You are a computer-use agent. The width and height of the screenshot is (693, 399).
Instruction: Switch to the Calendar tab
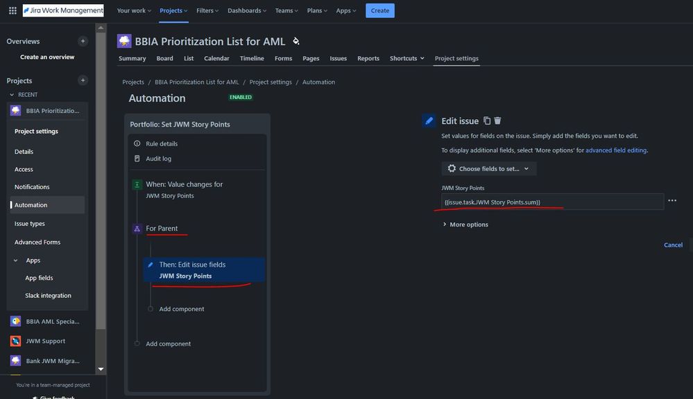tap(216, 58)
